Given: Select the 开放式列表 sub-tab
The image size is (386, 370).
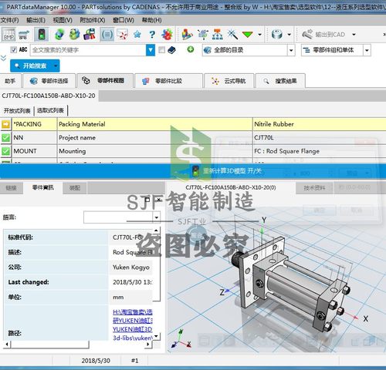Looking at the screenshot, I should [17, 111].
